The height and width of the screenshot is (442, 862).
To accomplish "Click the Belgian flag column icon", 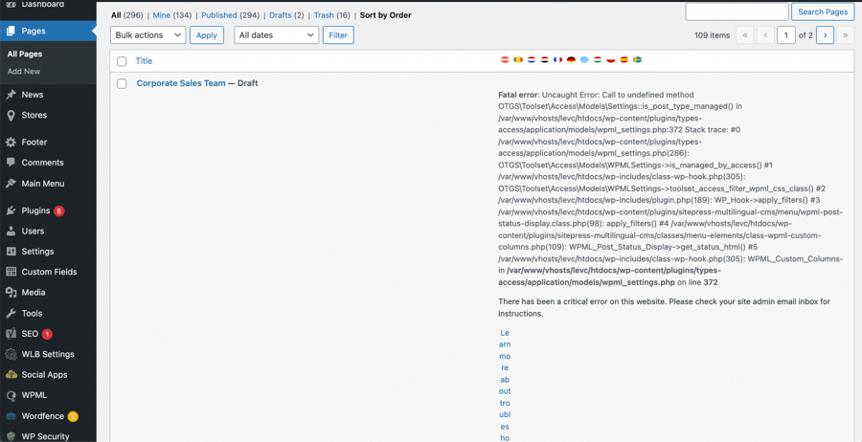I will click(518, 60).
